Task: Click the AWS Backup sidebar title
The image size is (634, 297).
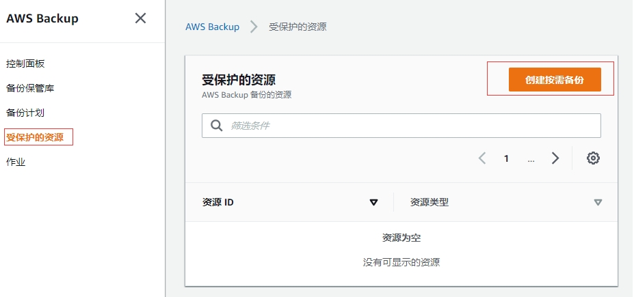Action: click(x=42, y=18)
